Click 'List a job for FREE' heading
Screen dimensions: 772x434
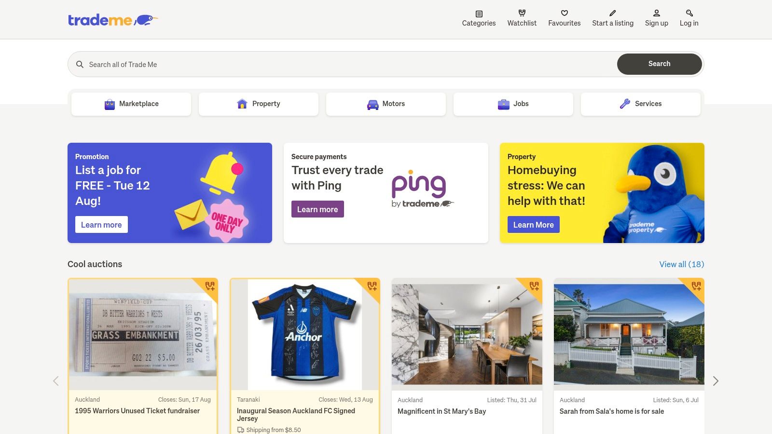pos(112,186)
